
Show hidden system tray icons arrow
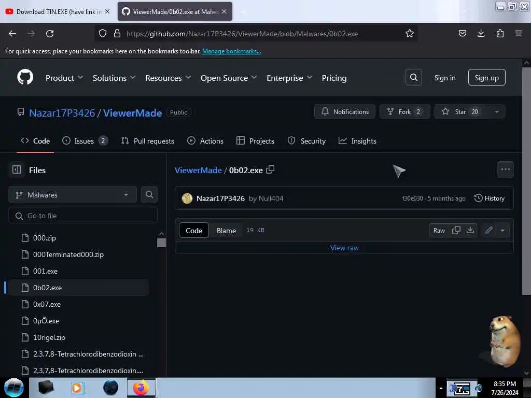(441, 389)
